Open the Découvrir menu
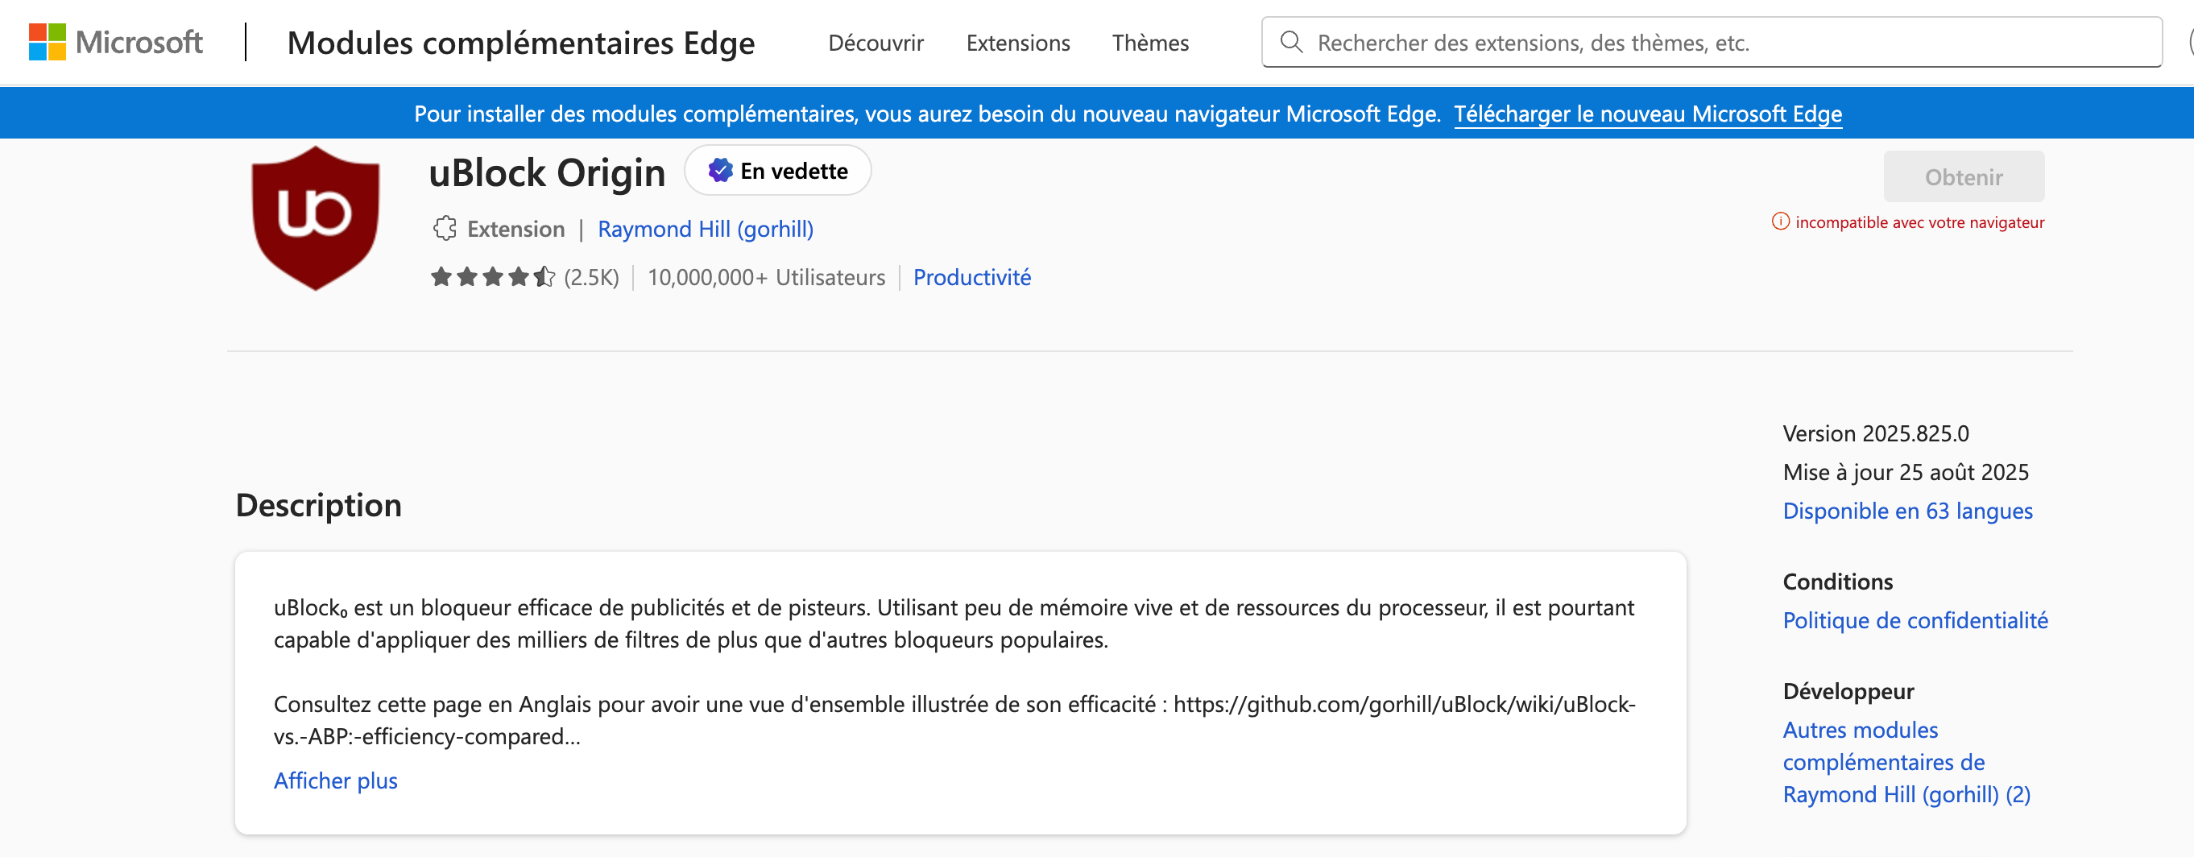The height and width of the screenshot is (857, 2194). tap(876, 42)
